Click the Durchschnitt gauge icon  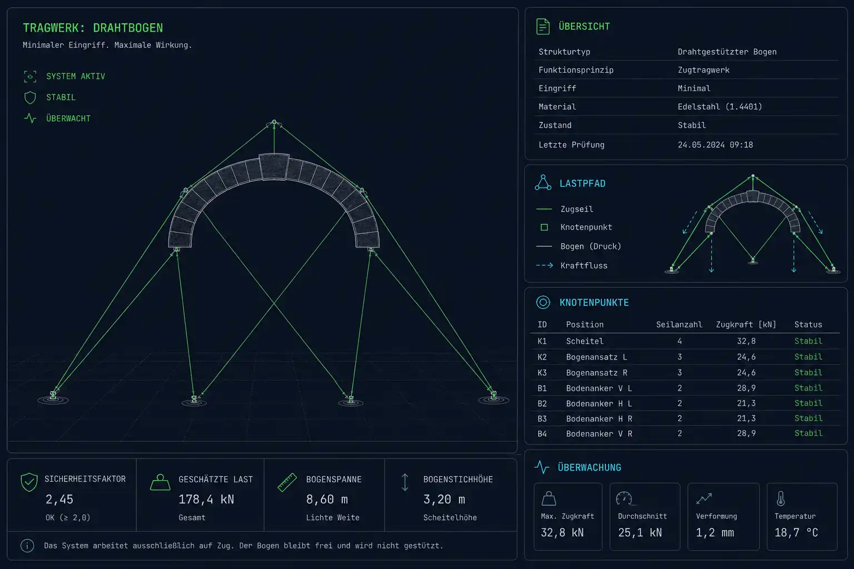click(x=624, y=498)
